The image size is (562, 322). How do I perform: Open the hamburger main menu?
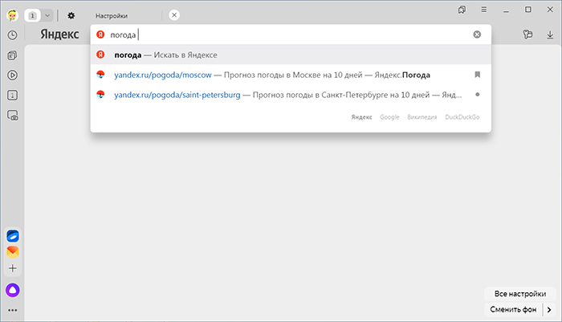click(x=484, y=10)
